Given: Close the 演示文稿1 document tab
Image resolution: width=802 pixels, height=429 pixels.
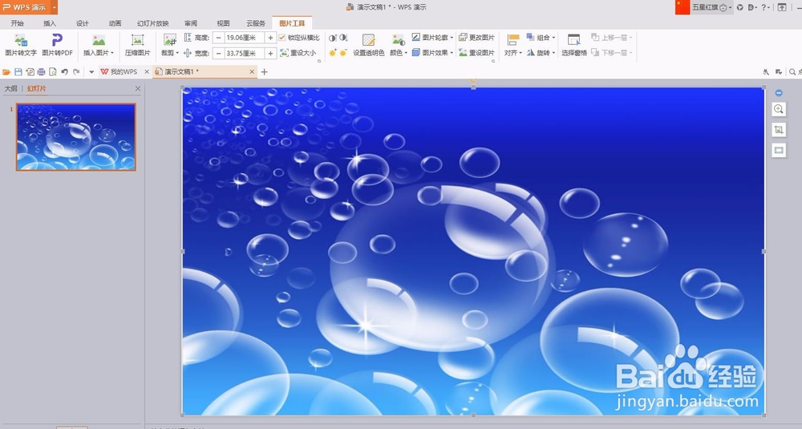Looking at the screenshot, I should coord(252,72).
